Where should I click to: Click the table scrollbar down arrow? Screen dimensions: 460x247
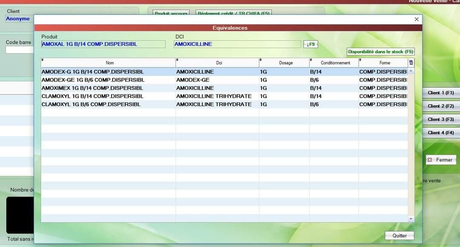click(411, 219)
